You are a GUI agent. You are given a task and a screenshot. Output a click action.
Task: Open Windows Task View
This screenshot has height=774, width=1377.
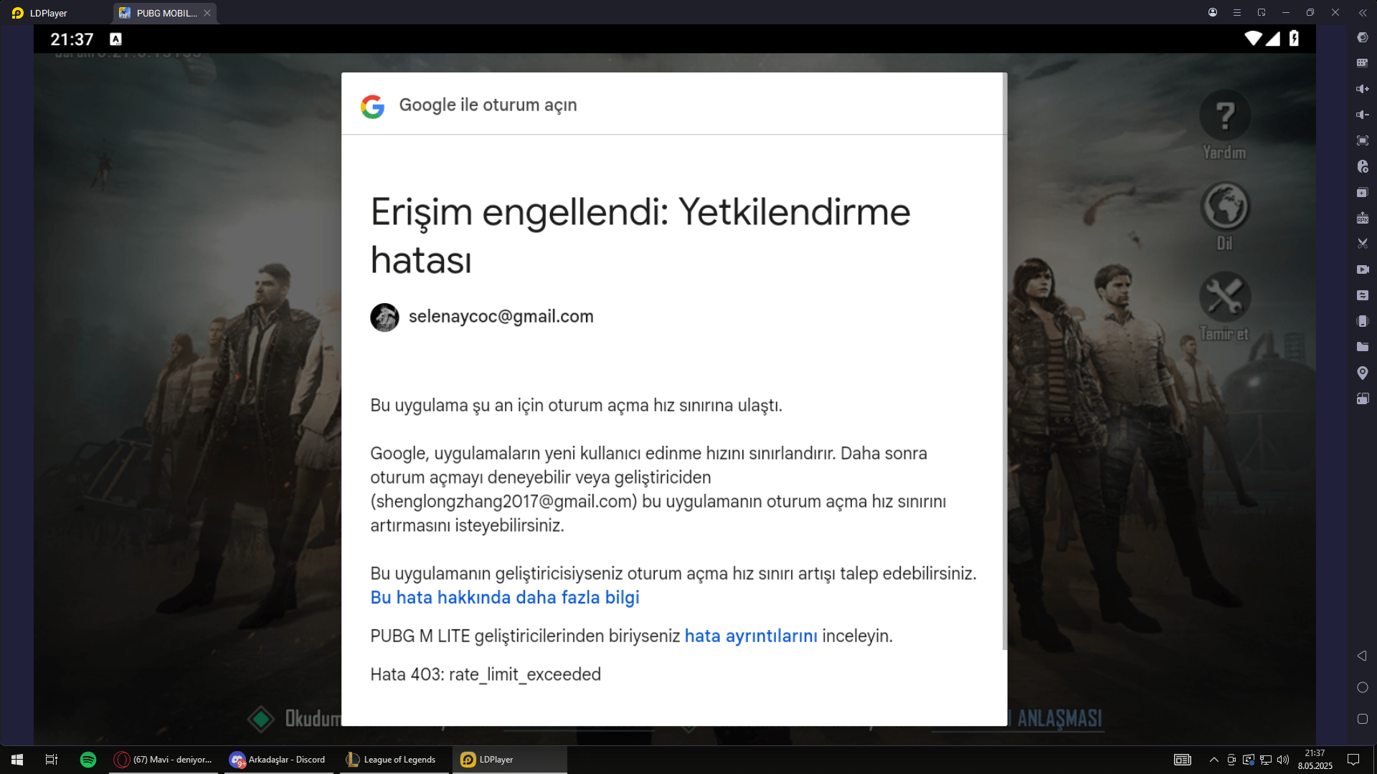pos(52,760)
